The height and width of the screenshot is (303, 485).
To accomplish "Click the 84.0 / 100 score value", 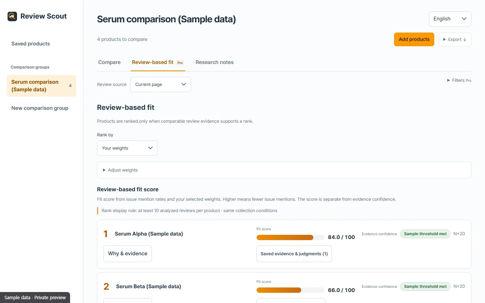I will pyautogui.click(x=341, y=237).
